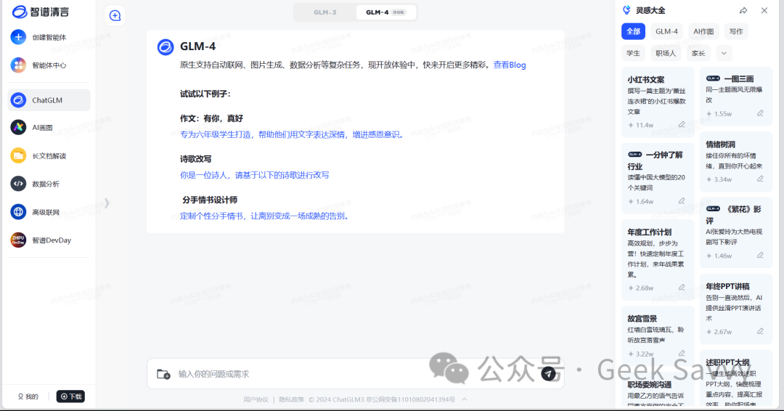Select the AI作图 filter tag

coord(703,31)
